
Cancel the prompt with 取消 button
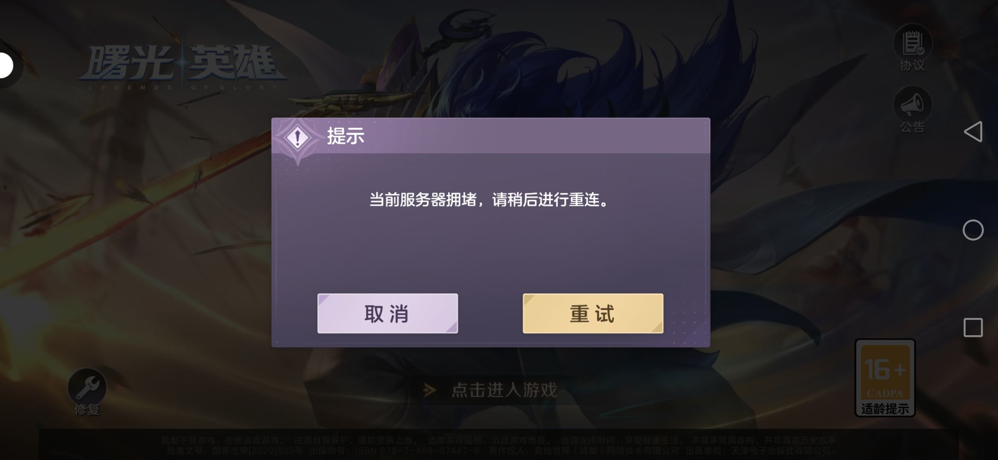tap(387, 313)
